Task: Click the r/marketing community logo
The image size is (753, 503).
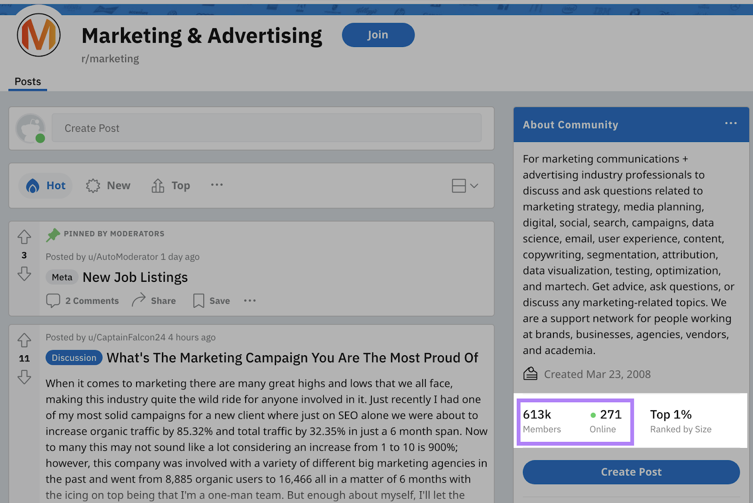Action: click(39, 35)
